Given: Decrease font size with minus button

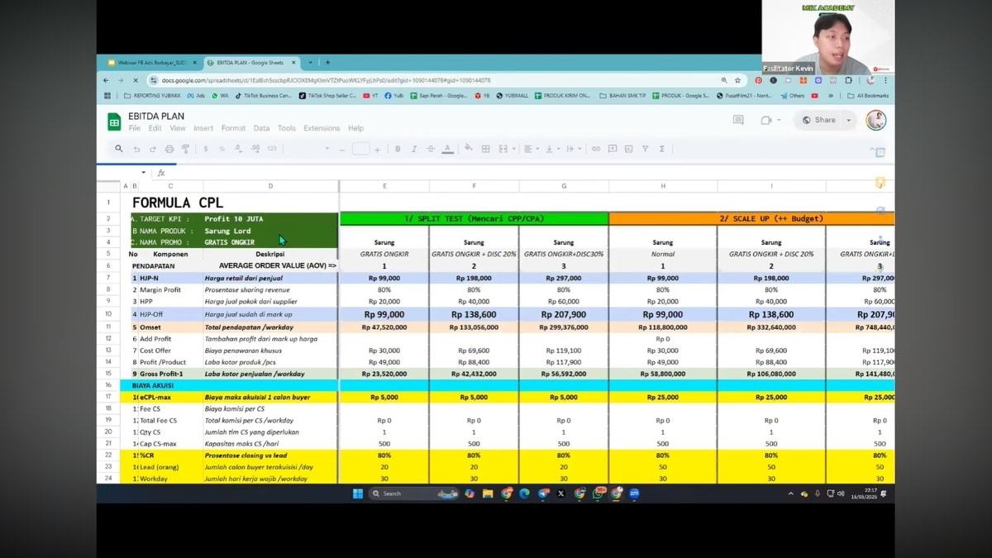Looking at the screenshot, I should (x=344, y=150).
